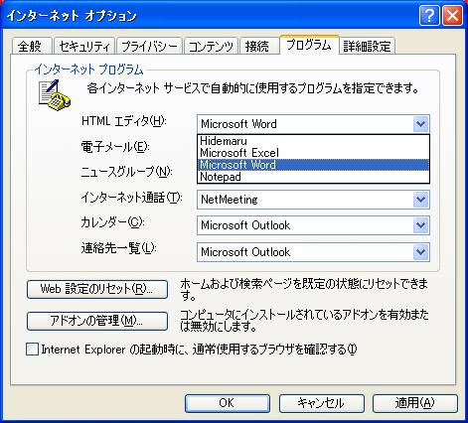Choose Hidemaru from the dropdown list
Screen dimensions: 468x423
tap(313, 141)
